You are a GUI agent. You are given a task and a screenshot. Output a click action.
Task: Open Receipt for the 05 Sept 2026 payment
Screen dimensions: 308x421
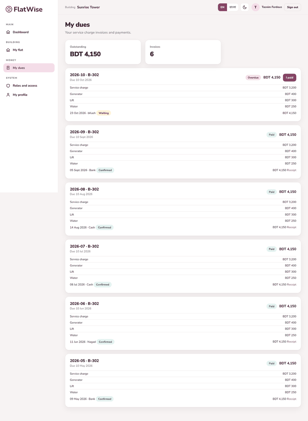tap(292, 170)
